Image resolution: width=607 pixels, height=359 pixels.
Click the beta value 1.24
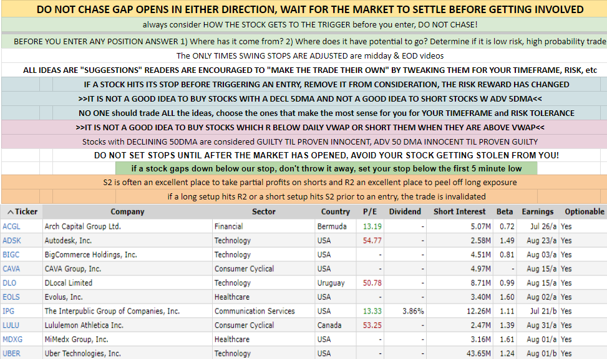tap(507, 353)
